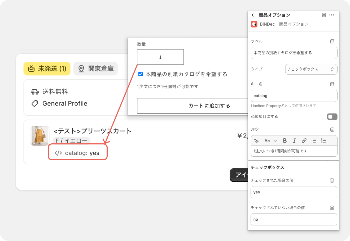The height and width of the screenshot is (241, 350).
Task: Toggle the 必須項目にする switch
Action: tap(332, 117)
